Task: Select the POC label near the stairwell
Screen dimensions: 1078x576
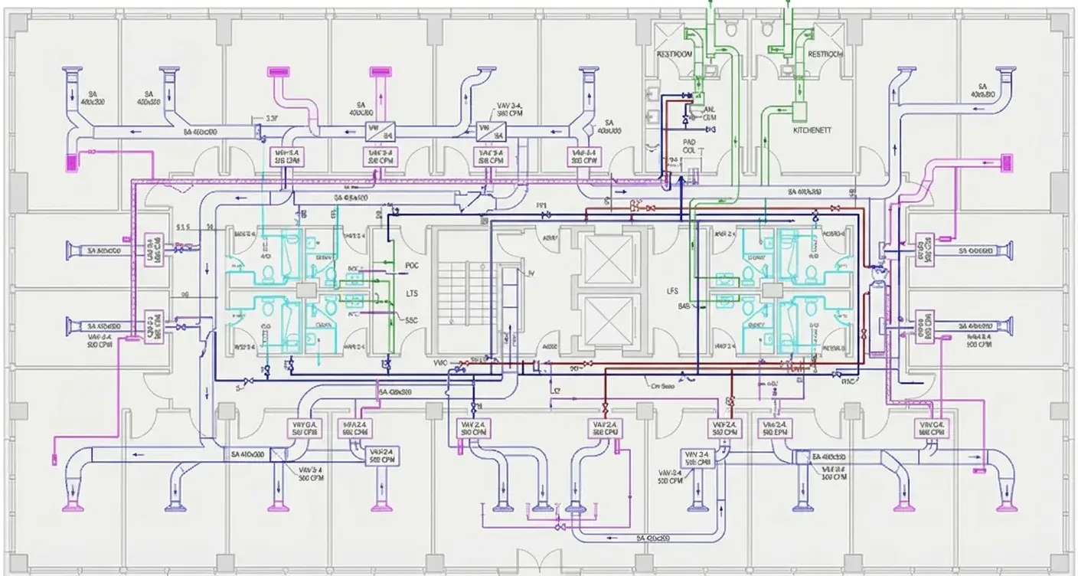Action: (412, 265)
